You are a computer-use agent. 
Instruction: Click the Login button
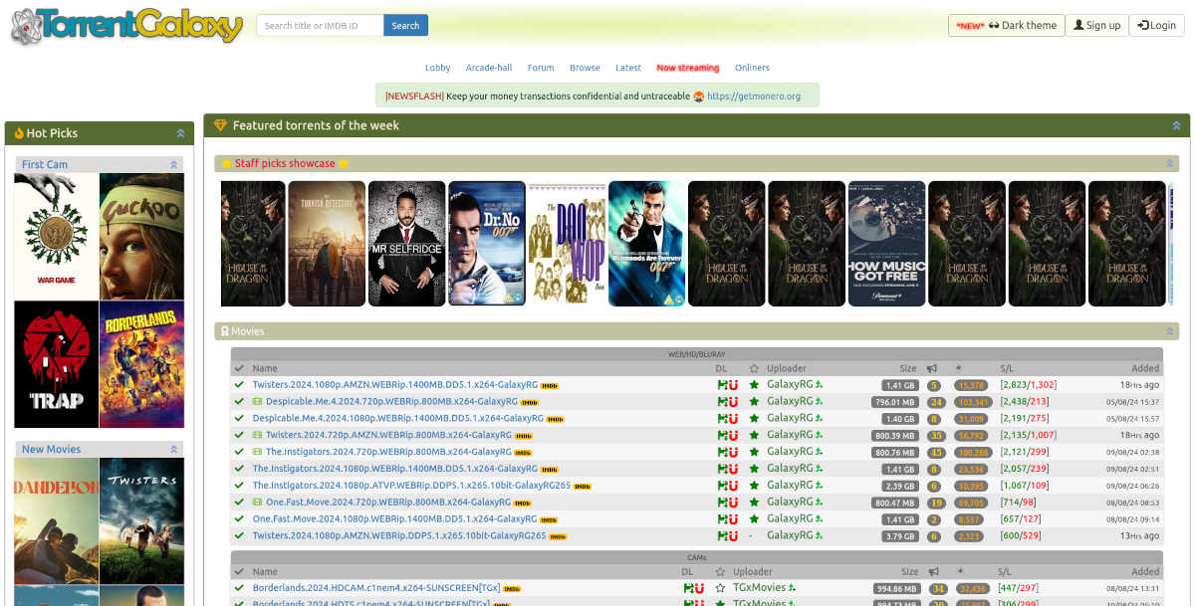coord(1156,26)
